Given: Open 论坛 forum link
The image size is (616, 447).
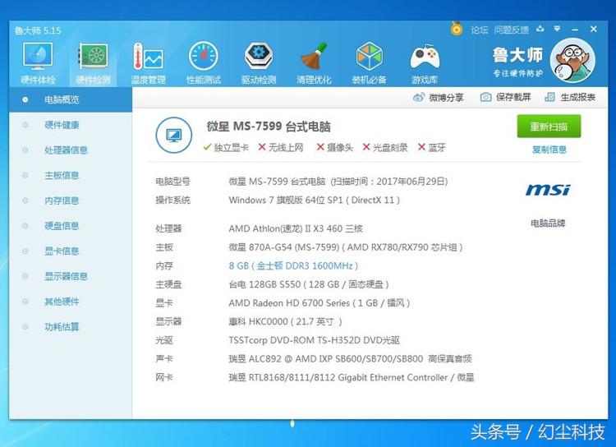Looking at the screenshot, I should [x=480, y=30].
